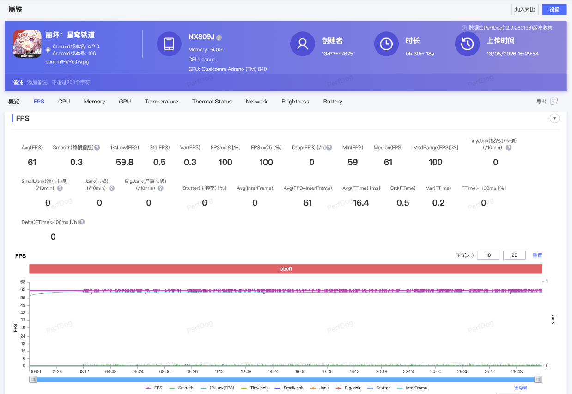Click the 导出 export link
Image resolution: width=572 pixels, height=394 pixels.
[x=541, y=102]
